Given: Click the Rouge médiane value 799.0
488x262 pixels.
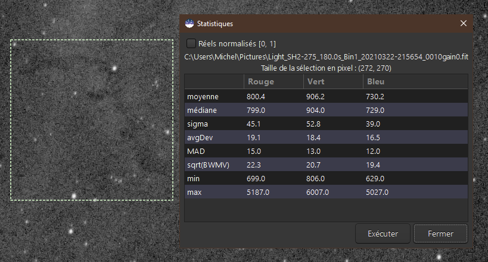Looking at the screenshot, I should click(x=256, y=110).
